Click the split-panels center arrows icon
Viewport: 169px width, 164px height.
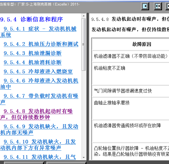point(158,6)
